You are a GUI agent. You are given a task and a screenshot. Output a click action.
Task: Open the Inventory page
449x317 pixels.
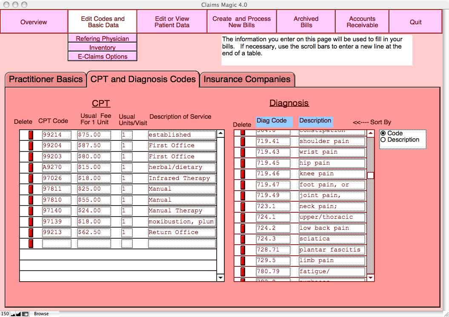[x=103, y=48]
